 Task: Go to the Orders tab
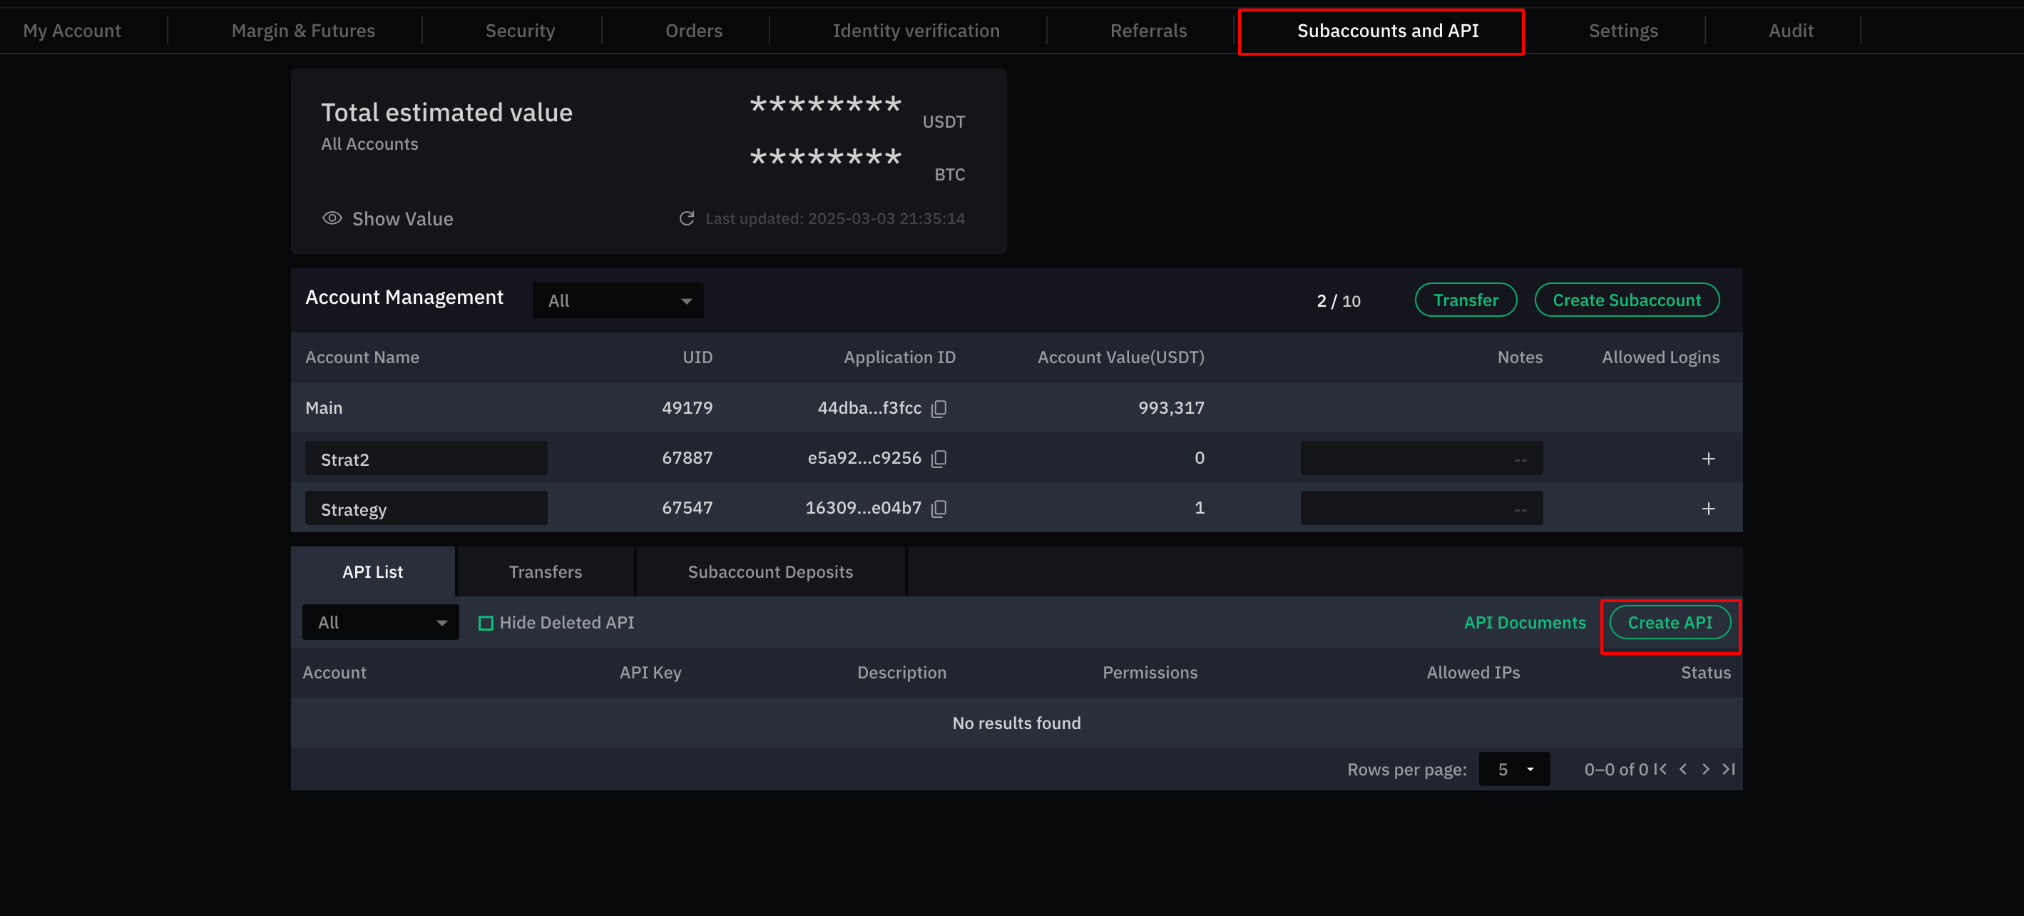(x=694, y=31)
